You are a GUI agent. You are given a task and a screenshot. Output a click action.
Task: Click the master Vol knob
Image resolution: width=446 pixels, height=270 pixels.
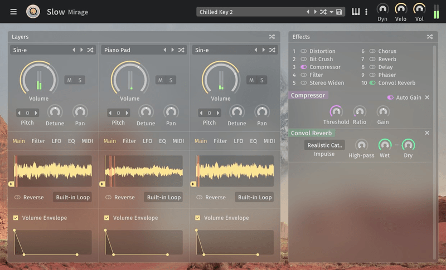(419, 9)
